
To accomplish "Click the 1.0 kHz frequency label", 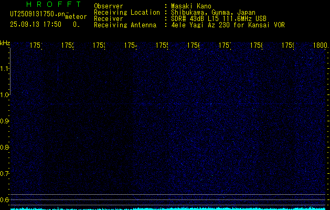I will [5, 95].
